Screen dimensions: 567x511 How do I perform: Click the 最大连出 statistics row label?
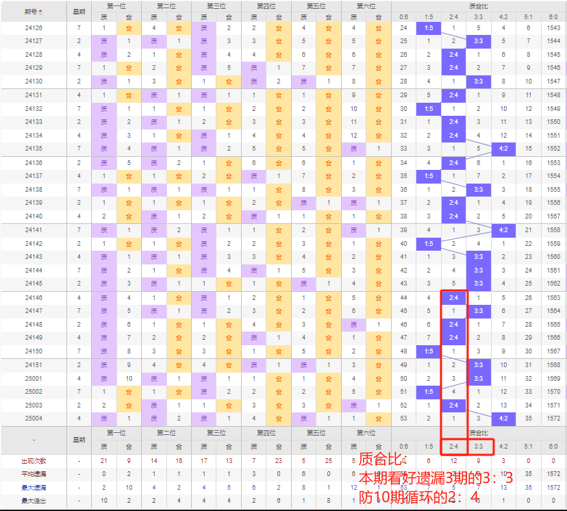34,501
